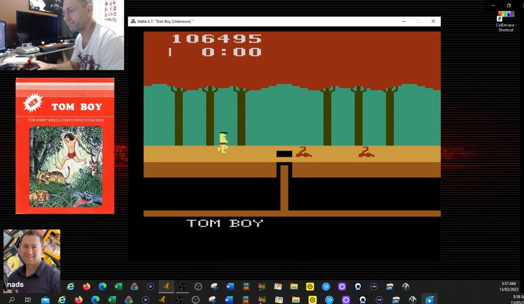
Task: Click the restore button of the outer window
Action: point(509,5)
